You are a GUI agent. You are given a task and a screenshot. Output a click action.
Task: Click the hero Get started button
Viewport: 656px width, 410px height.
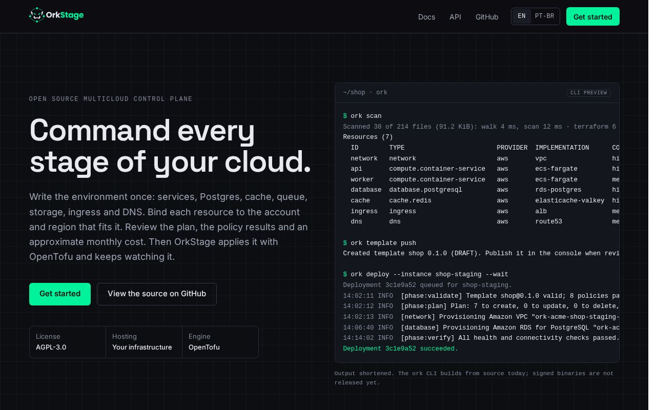point(60,294)
